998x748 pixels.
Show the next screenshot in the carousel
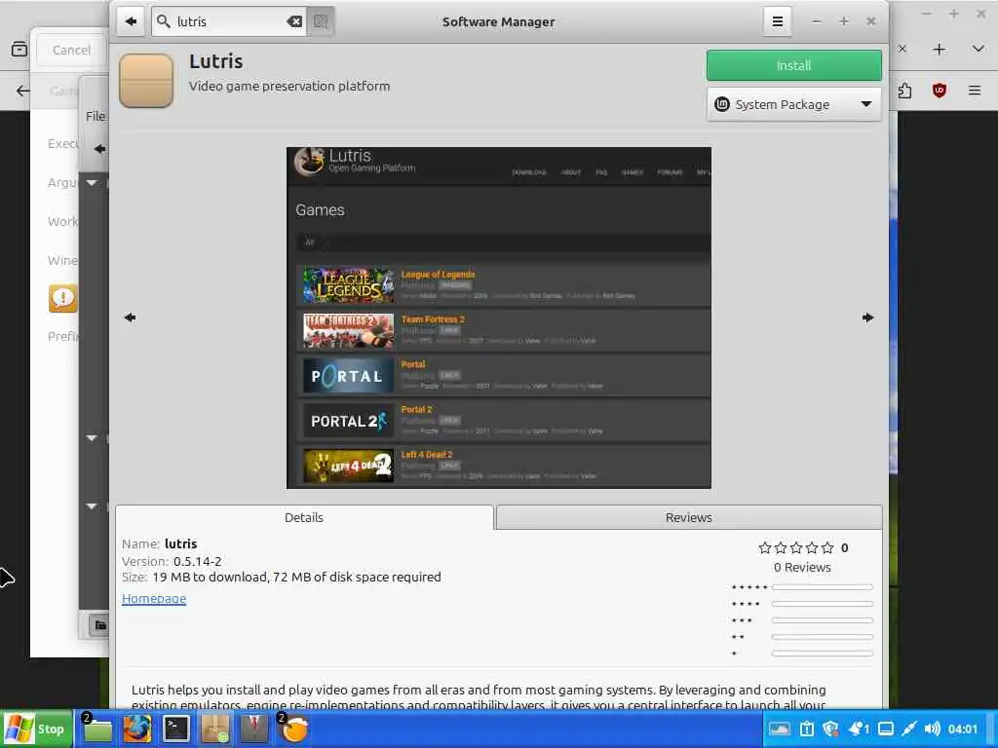pyautogui.click(x=867, y=318)
